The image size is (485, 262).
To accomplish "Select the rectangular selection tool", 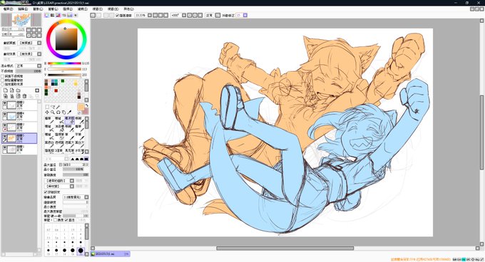I will 47,107.
